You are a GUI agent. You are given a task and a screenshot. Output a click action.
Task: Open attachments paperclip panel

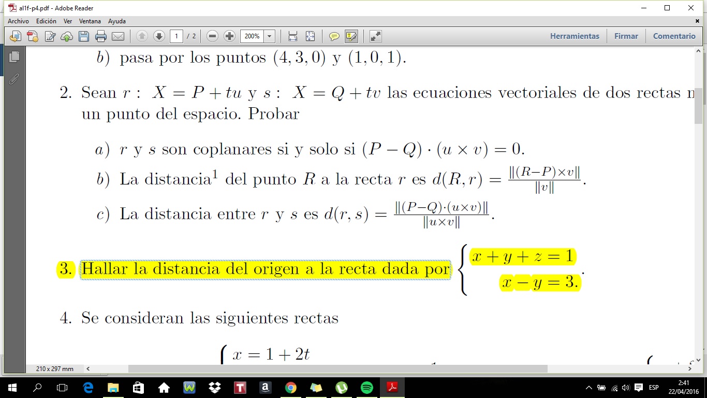14,79
